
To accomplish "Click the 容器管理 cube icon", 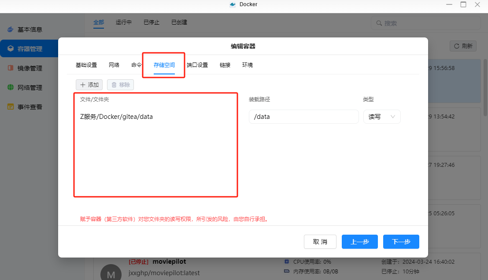I will click(x=10, y=49).
